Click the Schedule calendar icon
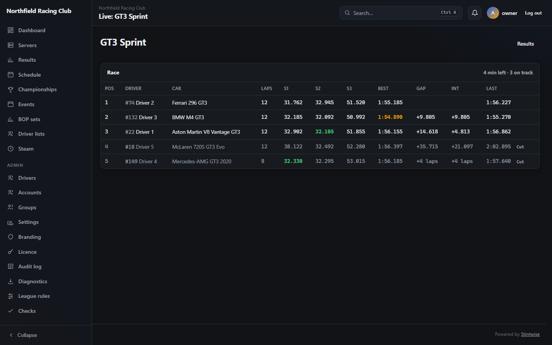This screenshot has width=552, height=345. pyautogui.click(x=11, y=75)
